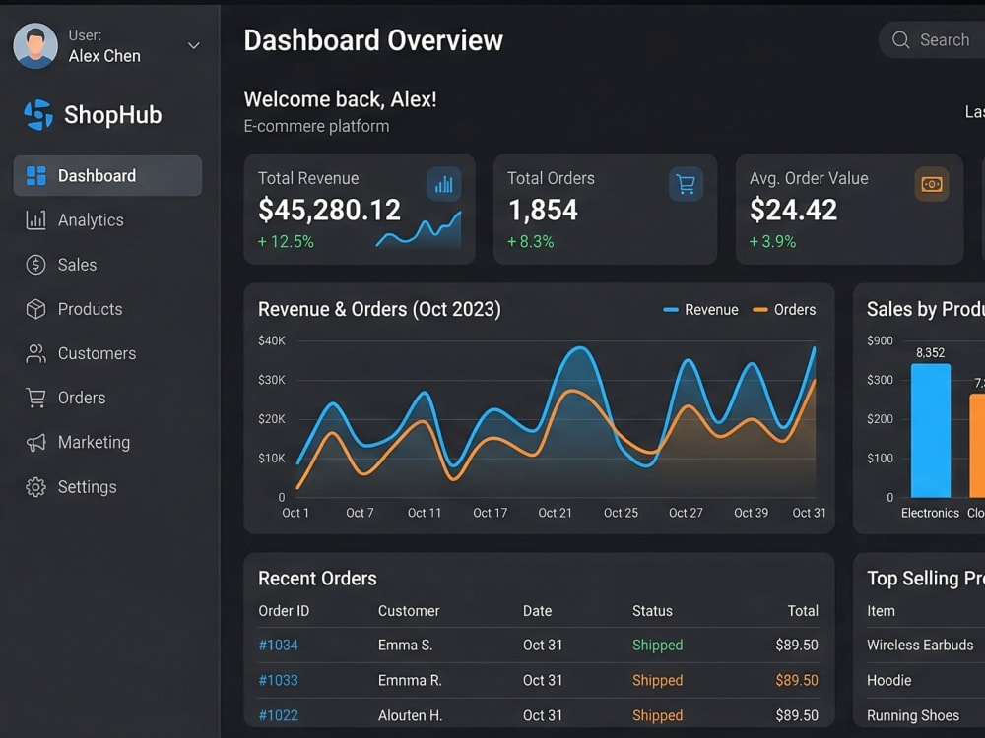Click the 8,352 Electronics bar value
Image resolution: width=985 pixels, height=738 pixels.
tap(931, 352)
